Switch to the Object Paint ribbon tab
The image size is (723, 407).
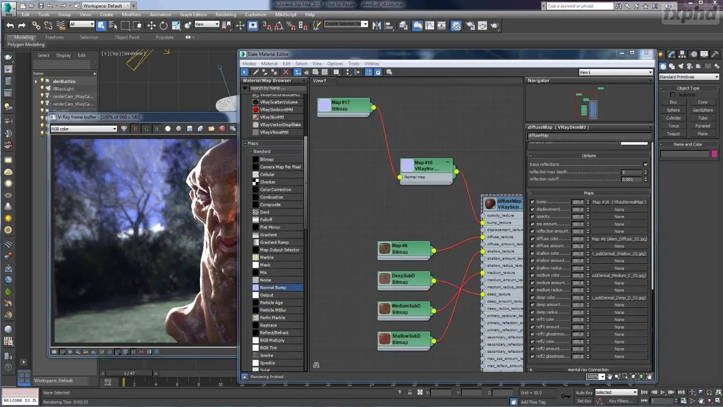coord(127,37)
